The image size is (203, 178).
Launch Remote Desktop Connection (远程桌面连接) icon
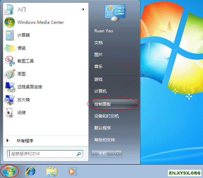(x=10, y=87)
